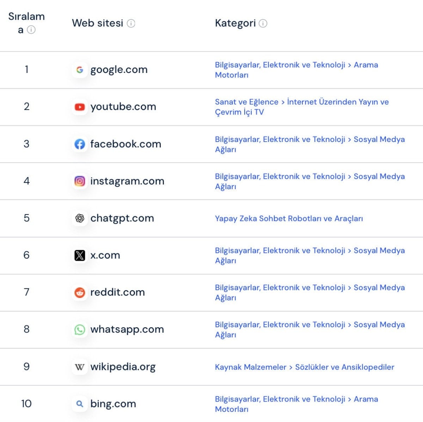The image size is (423, 422).
Task: Click the info icon beside Kategori
Action: tap(263, 23)
